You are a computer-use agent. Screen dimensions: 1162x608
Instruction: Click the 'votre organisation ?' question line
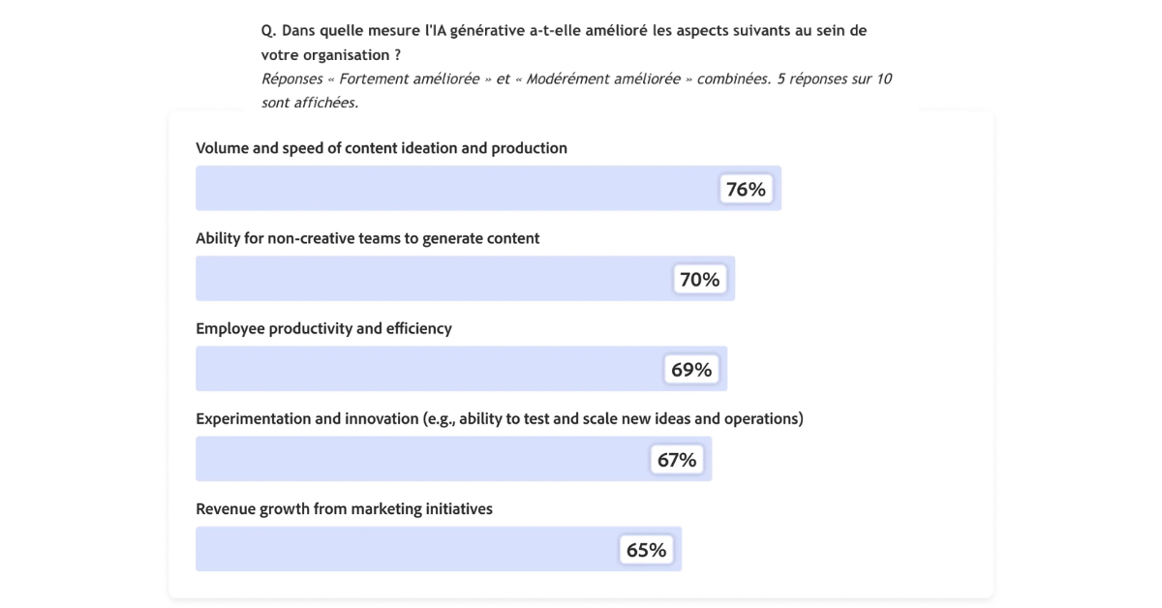331,55
